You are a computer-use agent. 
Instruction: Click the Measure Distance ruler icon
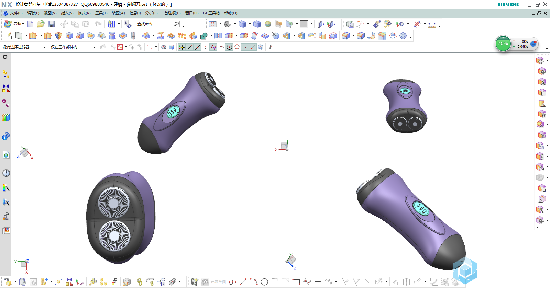coord(432,24)
